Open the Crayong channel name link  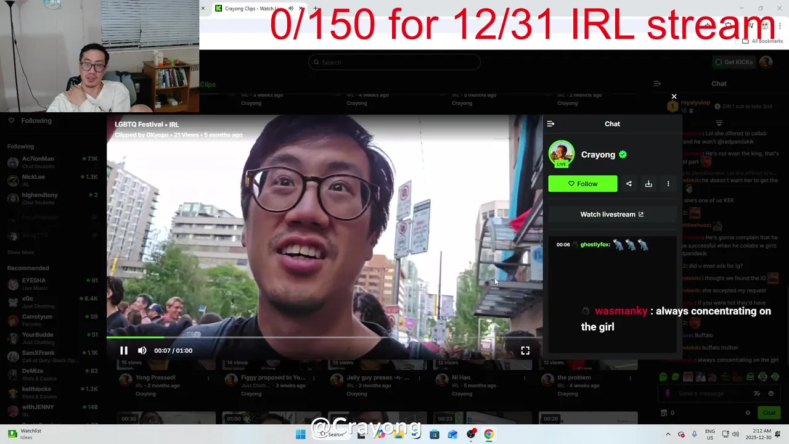(x=598, y=155)
